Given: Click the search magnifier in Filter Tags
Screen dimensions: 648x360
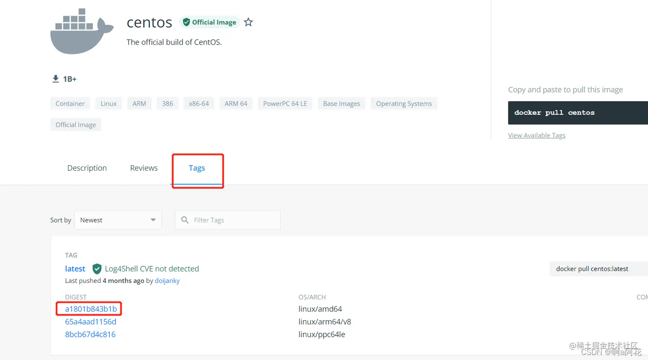Looking at the screenshot, I should 185,220.
